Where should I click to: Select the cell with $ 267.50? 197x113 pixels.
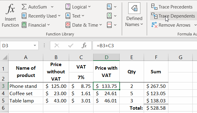156,86
